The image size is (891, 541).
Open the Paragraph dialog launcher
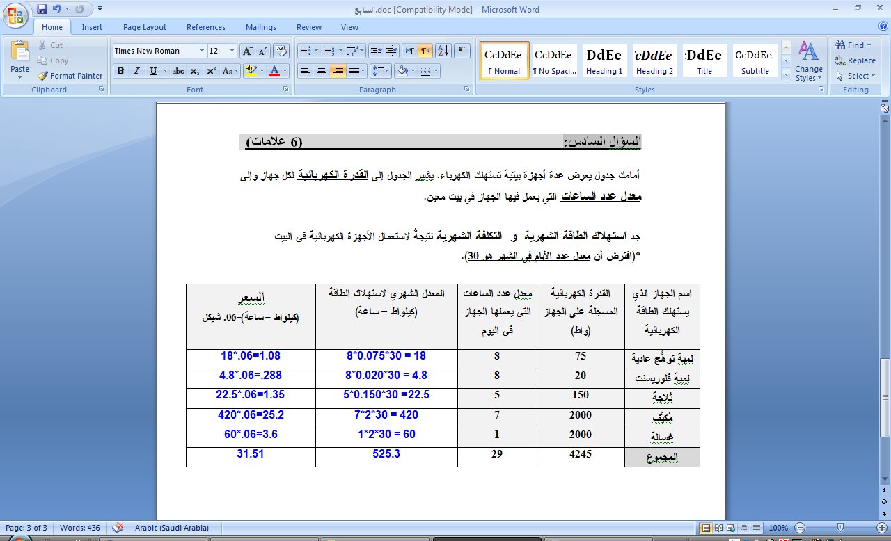click(466, 90)
